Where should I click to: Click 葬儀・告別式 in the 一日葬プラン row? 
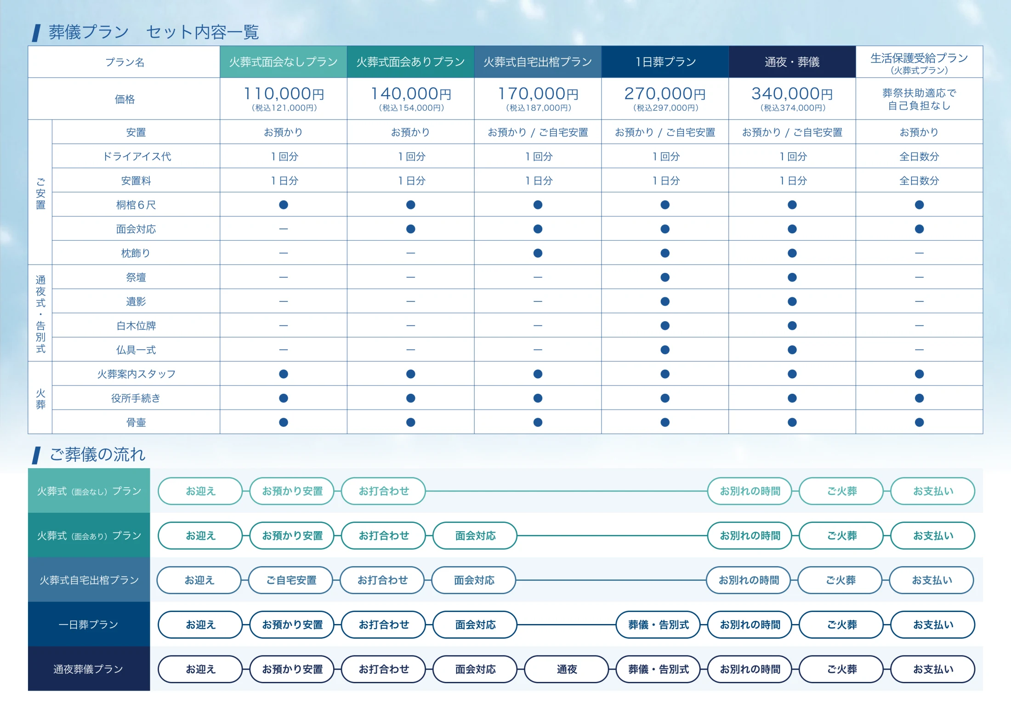pos(658,624)
